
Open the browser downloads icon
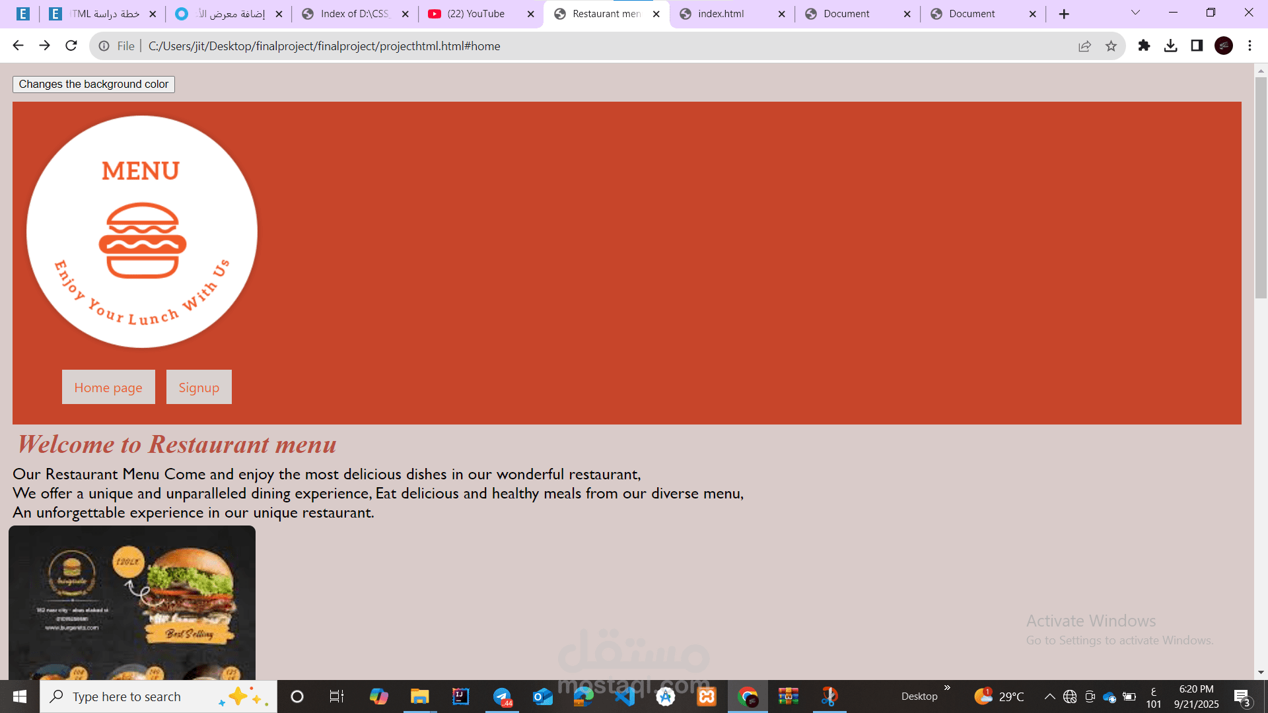click(x=1170, y=46)
